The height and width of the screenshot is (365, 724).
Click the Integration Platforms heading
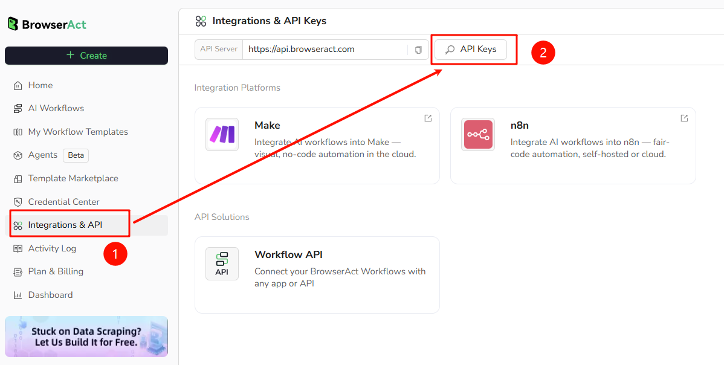(238, 88)
